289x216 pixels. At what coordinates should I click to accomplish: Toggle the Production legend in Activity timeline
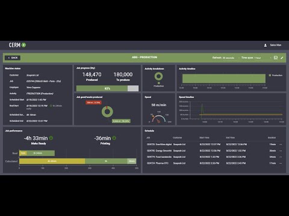coord(276,75)
